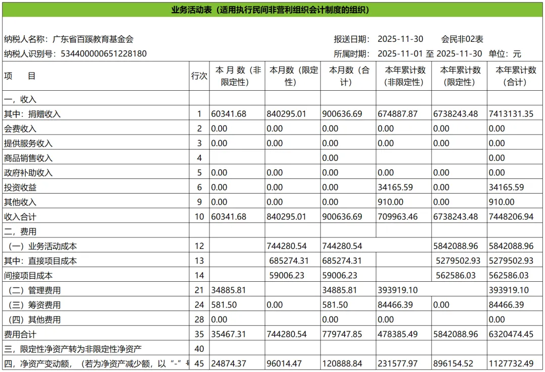This screenshot has height=372, width=545.
Task: Click 674887.87 in the 捐赠收入 row
Action: pos(398,114)
